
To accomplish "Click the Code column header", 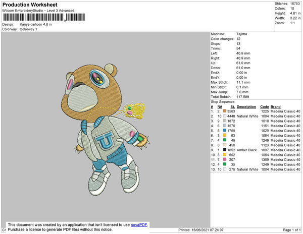I will (265, 107).
